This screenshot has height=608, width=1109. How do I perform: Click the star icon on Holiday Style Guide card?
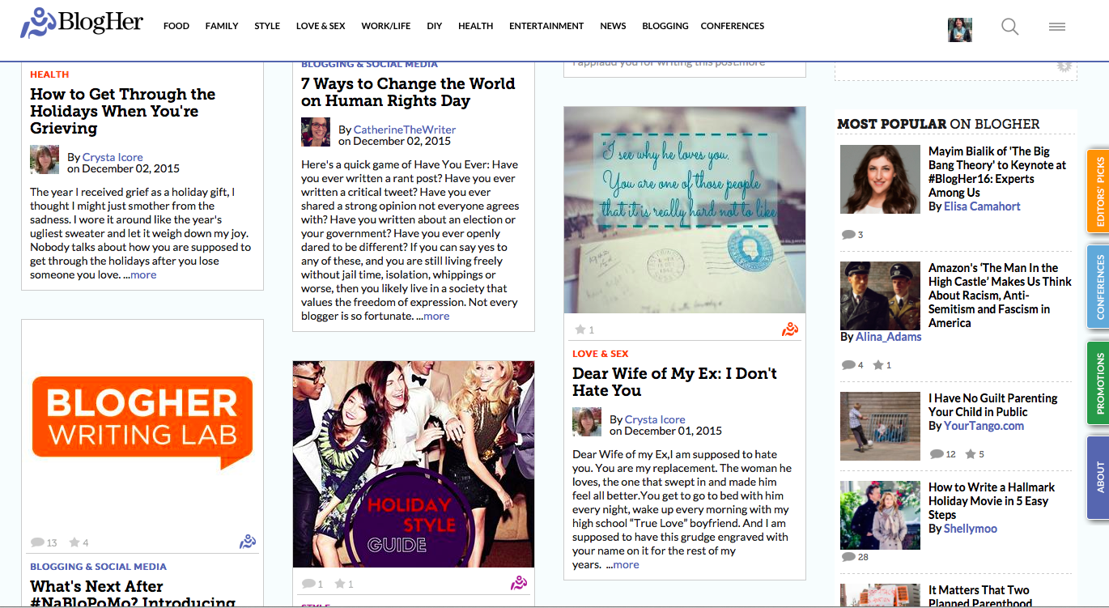click(340, 584)
